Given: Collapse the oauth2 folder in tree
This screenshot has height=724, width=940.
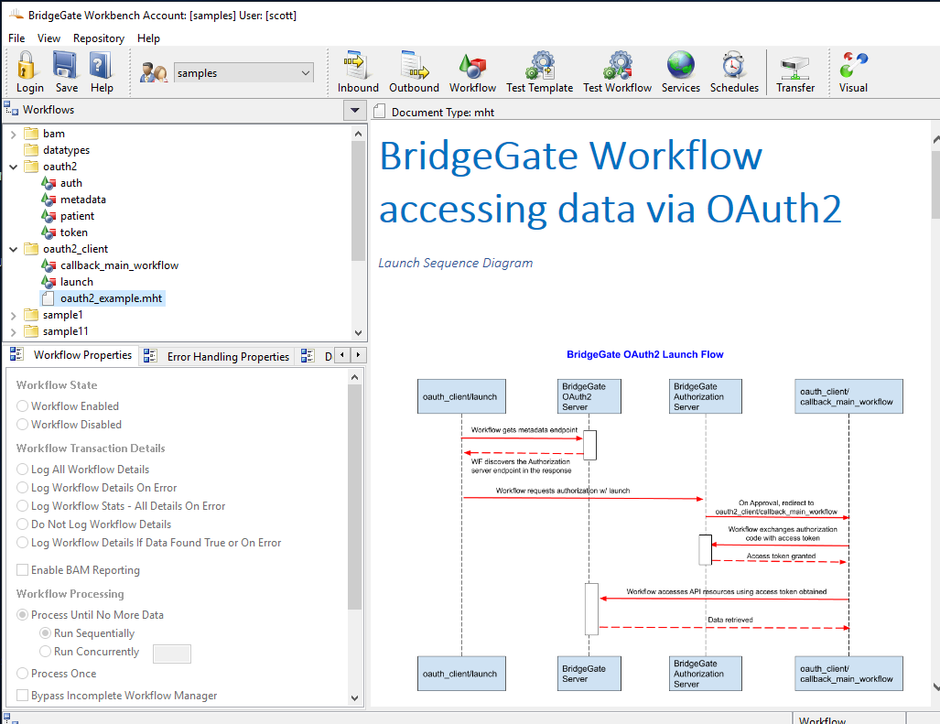Looking at the screenshot, I should [14, 167].
